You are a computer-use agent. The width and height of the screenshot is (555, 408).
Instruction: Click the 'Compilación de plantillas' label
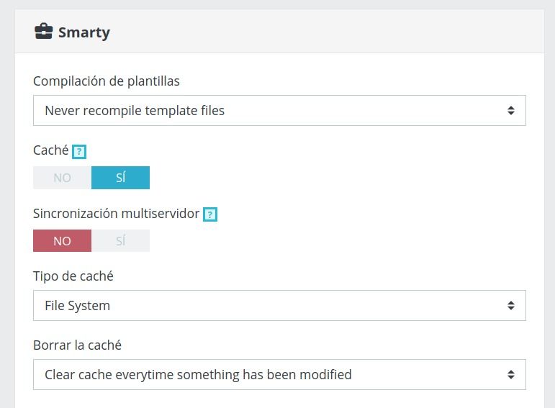point(107,81)
